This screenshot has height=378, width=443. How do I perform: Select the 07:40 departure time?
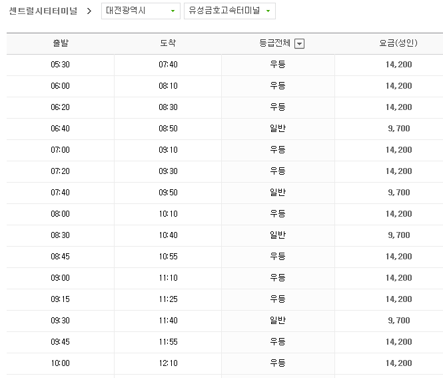(60, 193)
